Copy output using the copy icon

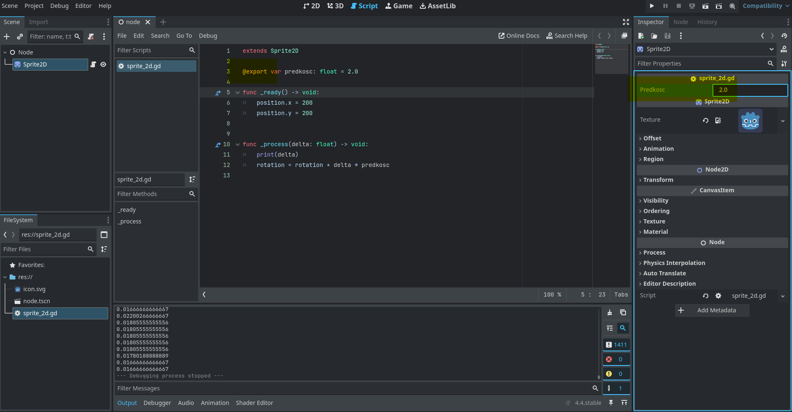coord(623,313)
